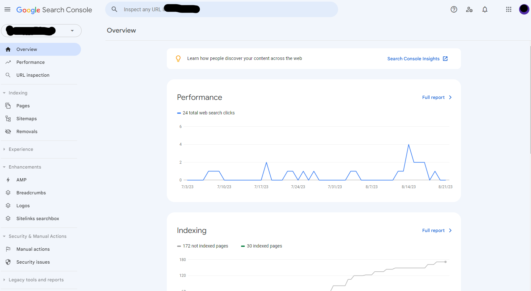Open Removals in sidebar

click(x=40, y=131)
